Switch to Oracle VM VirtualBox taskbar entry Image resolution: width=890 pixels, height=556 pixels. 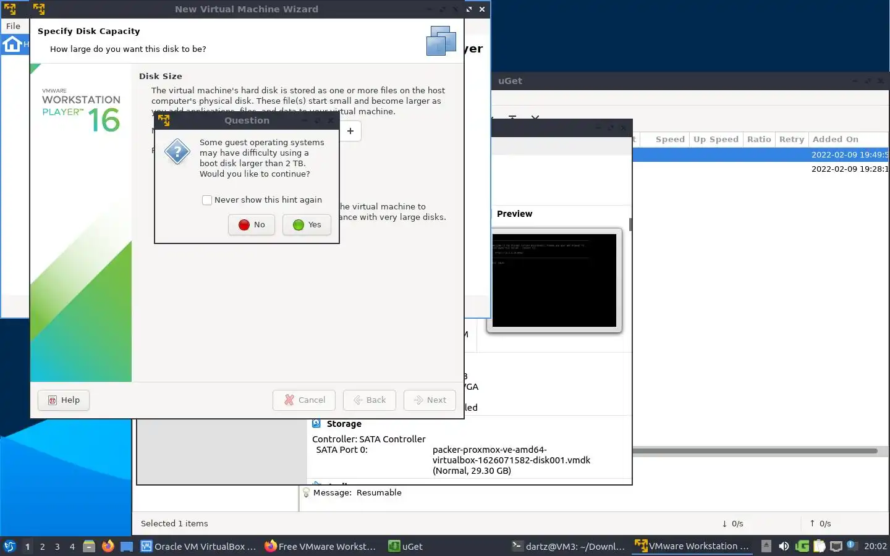tap(198, 546)
